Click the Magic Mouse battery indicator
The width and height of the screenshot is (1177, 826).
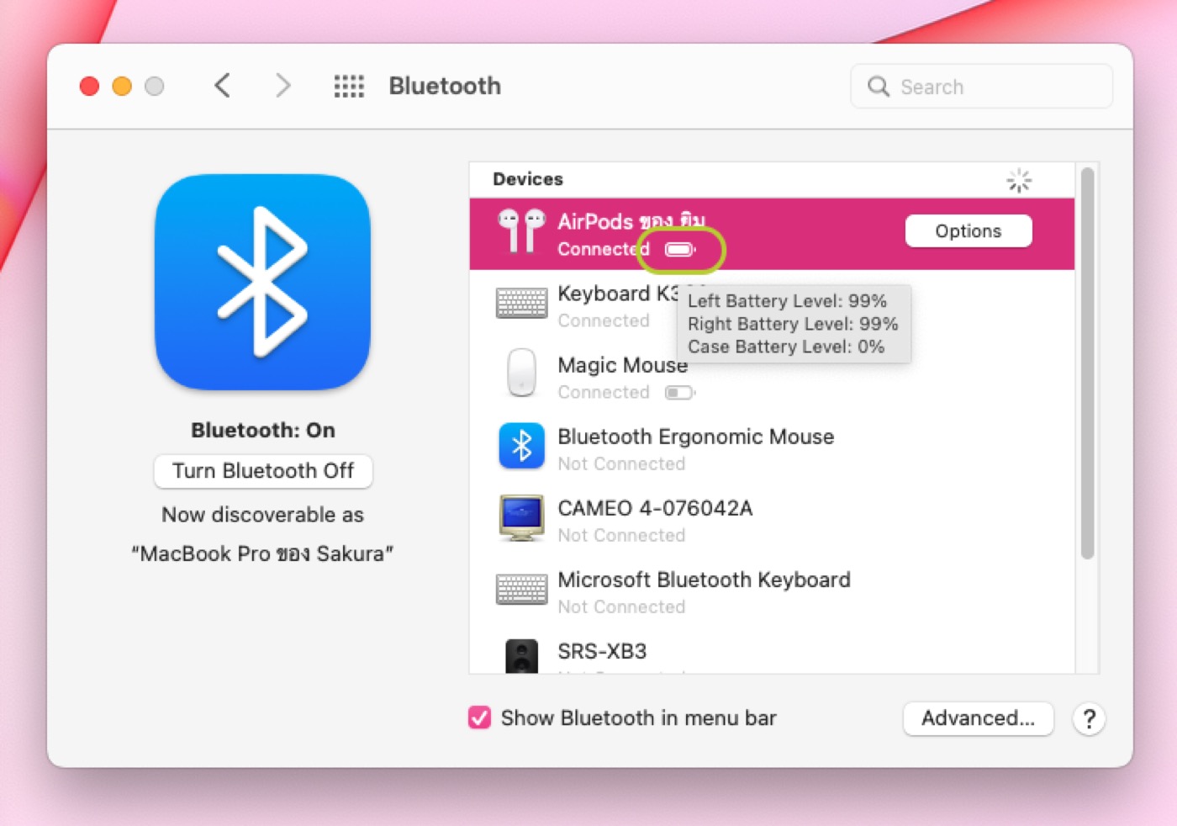tap(679, 393)
